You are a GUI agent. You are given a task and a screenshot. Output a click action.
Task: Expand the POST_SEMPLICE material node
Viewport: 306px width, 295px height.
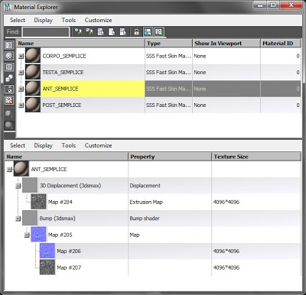click(x=21, y=105)
